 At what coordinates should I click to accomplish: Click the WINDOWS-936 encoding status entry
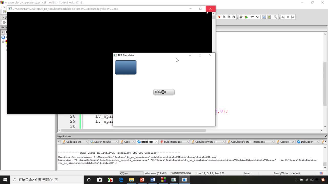click(x=181, y=173)
